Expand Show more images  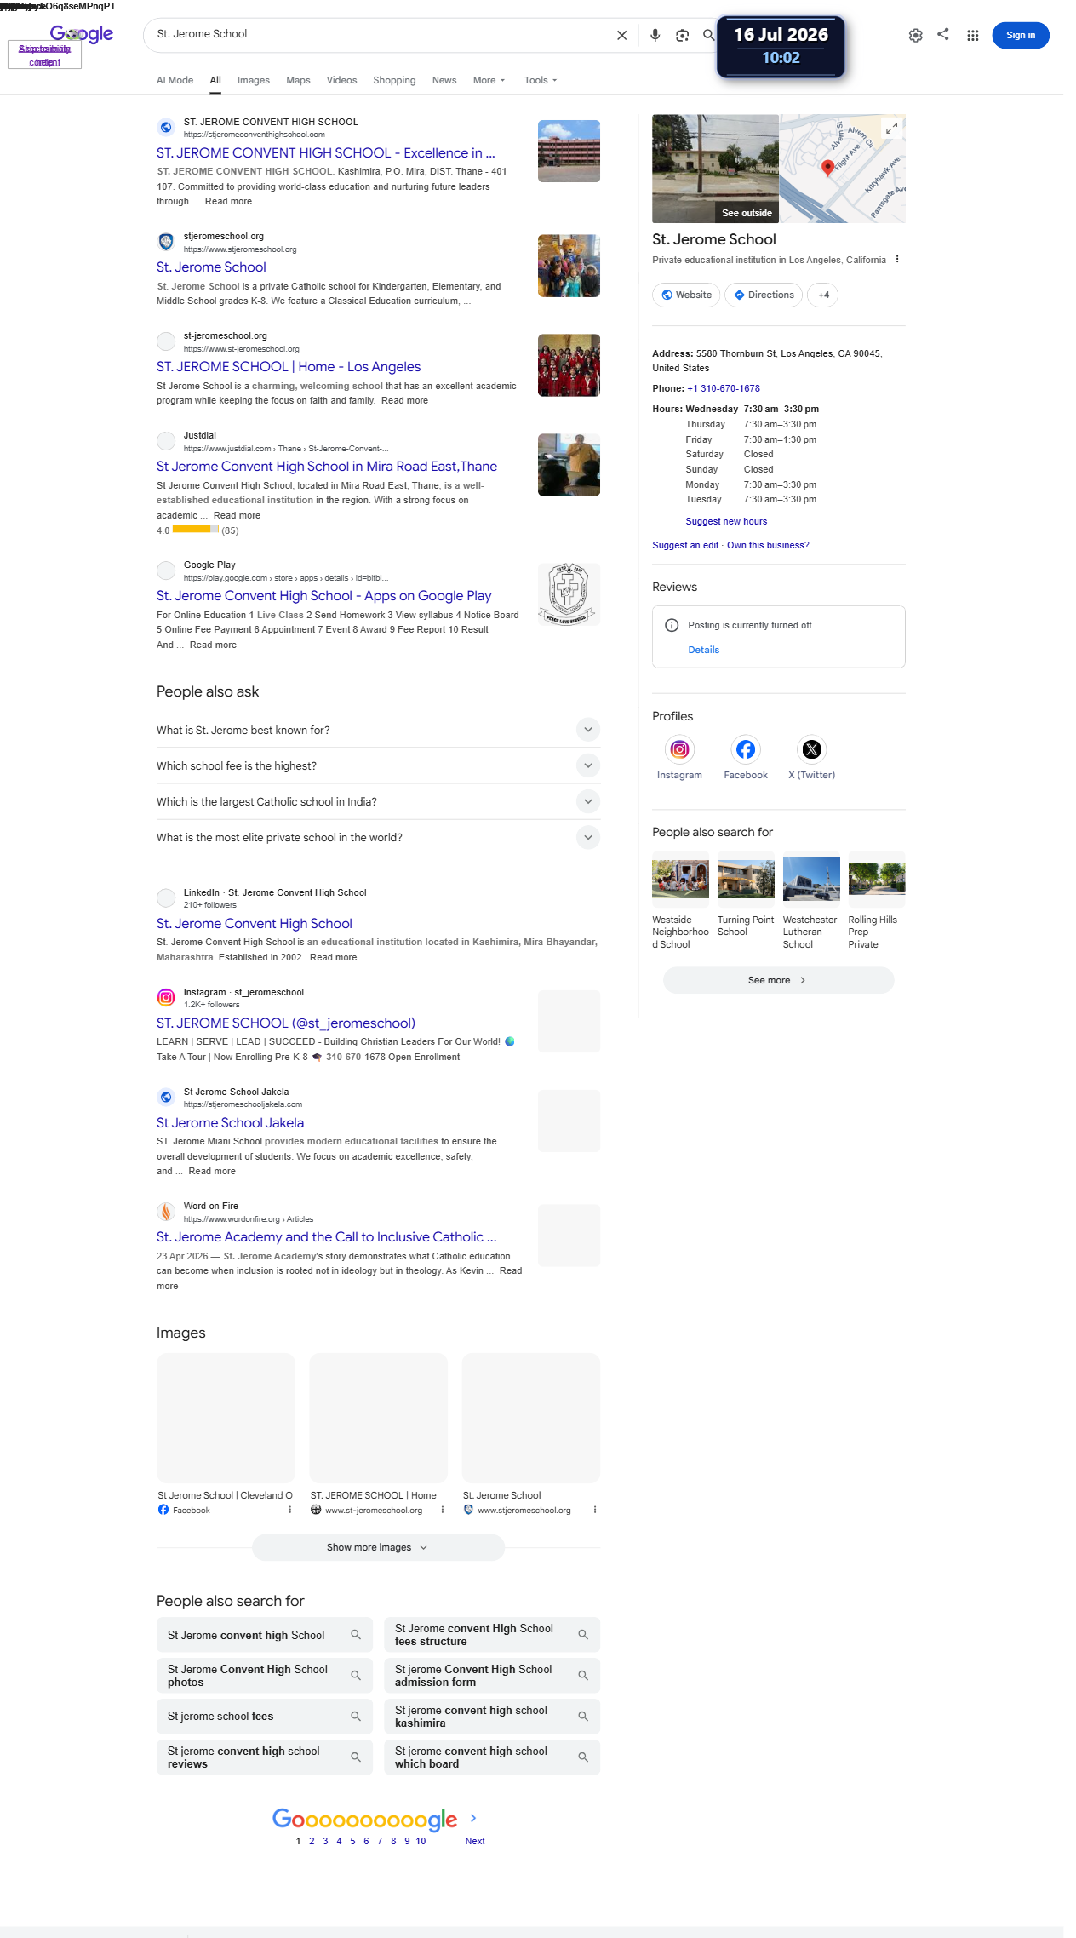[x=378, y=1547]
